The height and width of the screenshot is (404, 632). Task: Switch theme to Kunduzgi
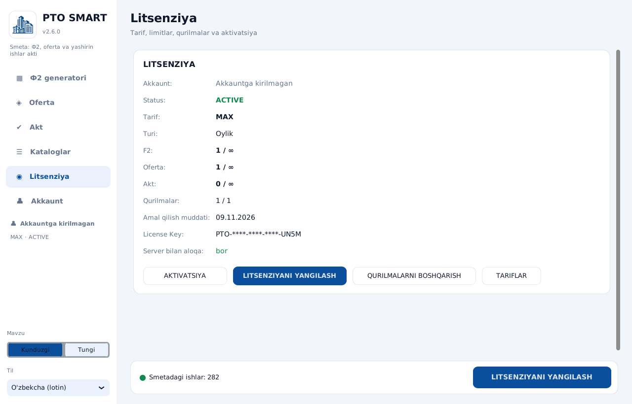pos(36,350)
